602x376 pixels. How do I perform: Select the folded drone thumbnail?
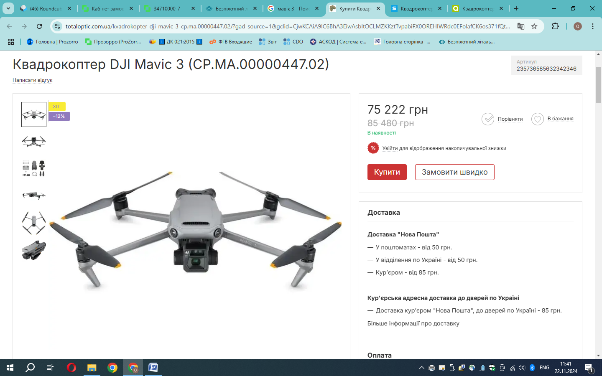click(34, 250)
